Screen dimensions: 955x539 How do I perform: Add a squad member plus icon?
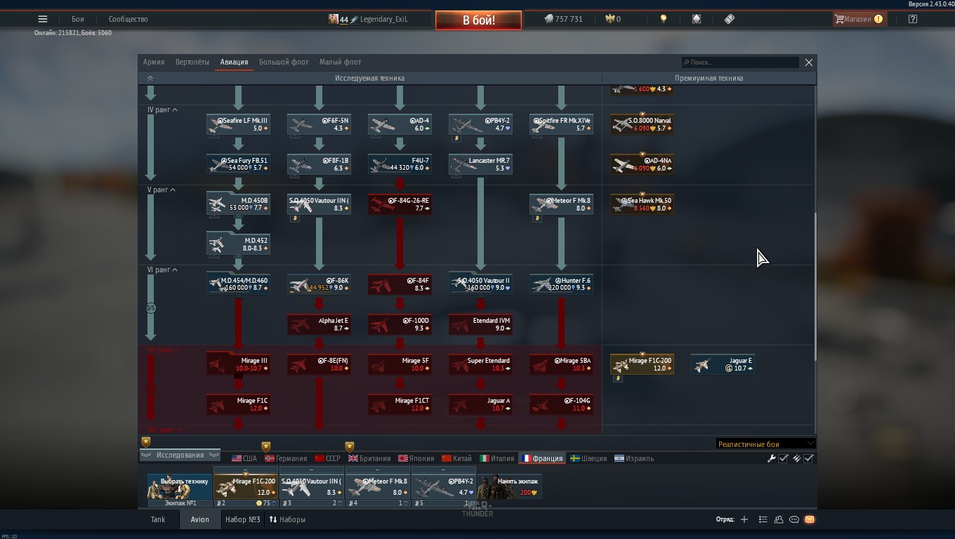point(744,519)
